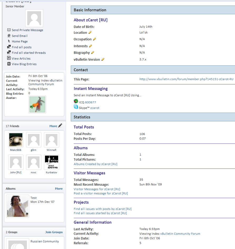Open John [RU] username link
This screenshot has width=235, height=249.
[x=16, y=172]
